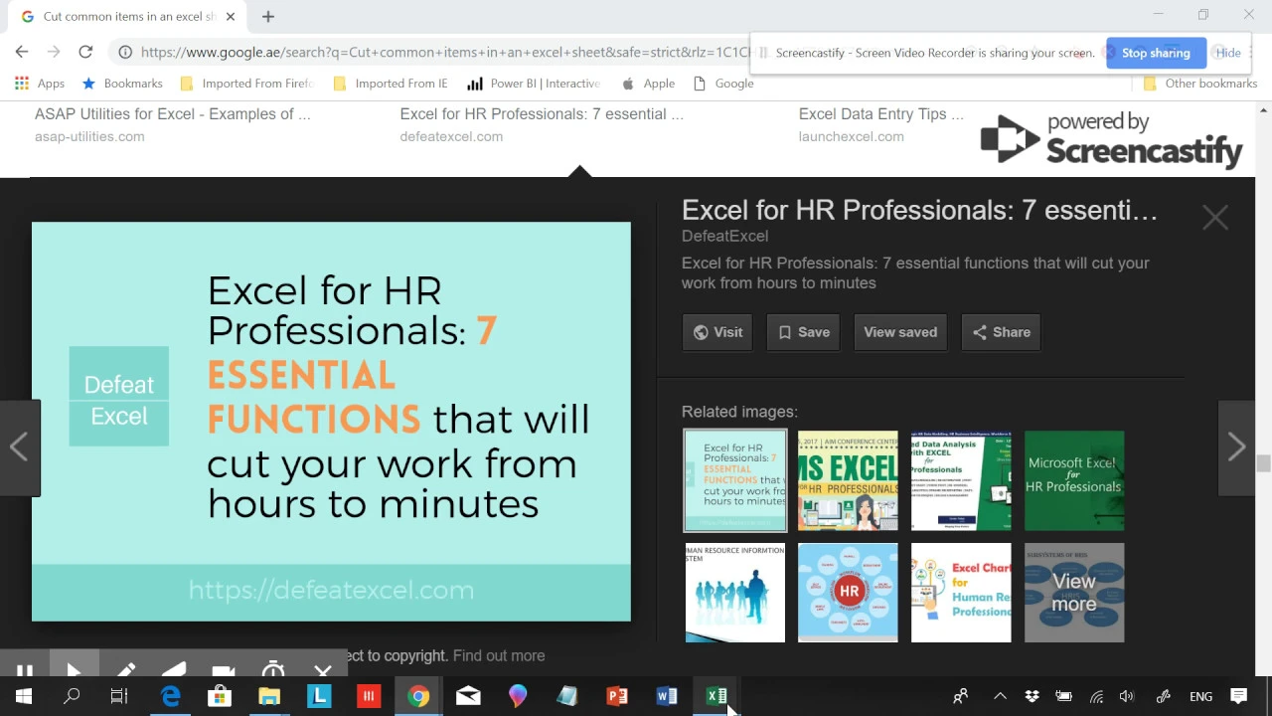1272x716 pixels.
Task: Open the notepad-style app on the taskbar
Action: tap(567, 696)
